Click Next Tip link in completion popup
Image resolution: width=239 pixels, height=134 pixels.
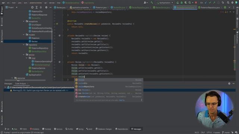122,100
